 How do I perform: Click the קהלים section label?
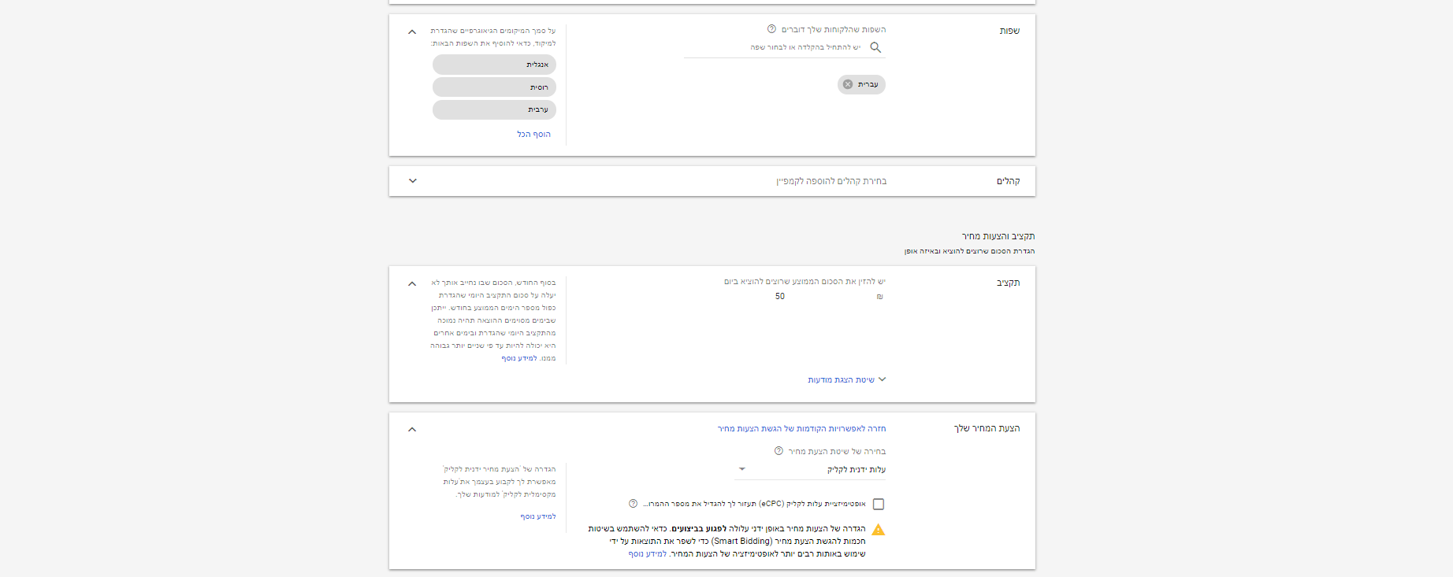pyautogui.click(x=1009, y=181)
